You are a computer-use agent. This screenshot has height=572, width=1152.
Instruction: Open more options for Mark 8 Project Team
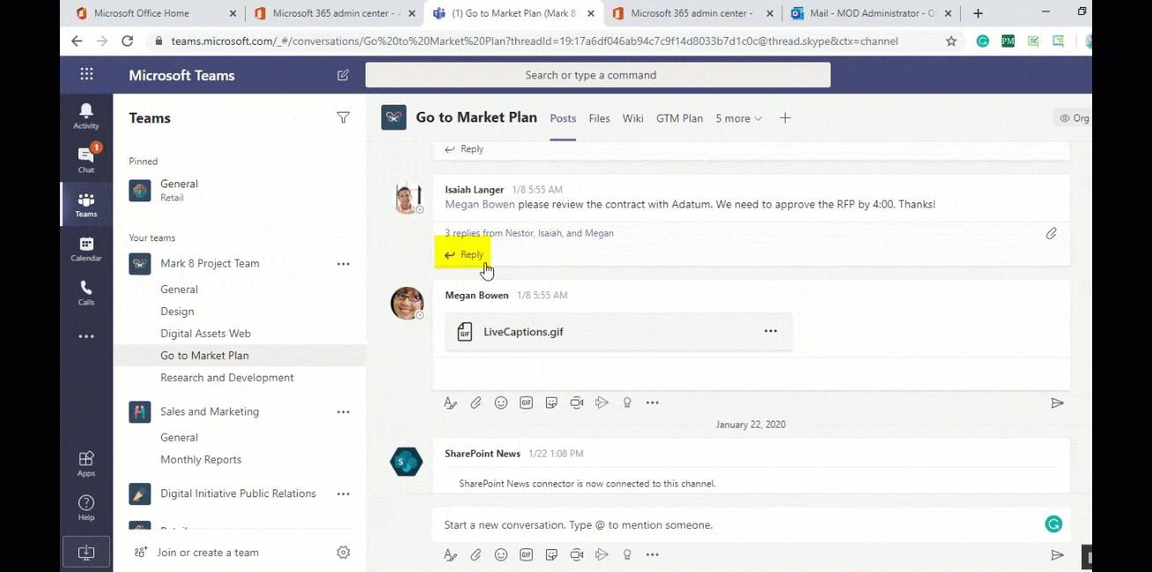[343, 263]
